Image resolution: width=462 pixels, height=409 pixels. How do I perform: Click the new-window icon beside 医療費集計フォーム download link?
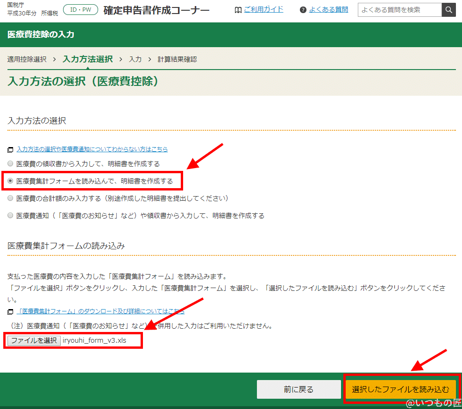pyautogui.click(x=11, y=312)
